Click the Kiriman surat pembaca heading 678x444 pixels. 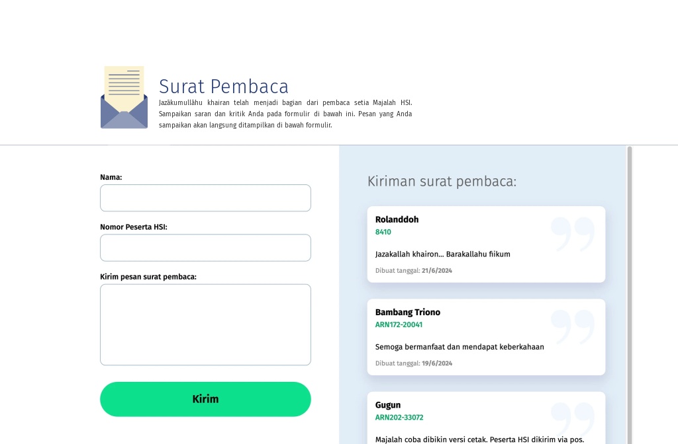[x=442, y=182]
